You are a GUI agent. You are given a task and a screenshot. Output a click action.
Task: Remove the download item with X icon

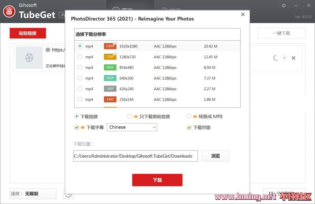point(293,58)
